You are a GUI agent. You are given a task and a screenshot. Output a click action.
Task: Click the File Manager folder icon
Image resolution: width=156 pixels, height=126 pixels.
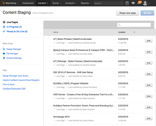click(4, 53)
